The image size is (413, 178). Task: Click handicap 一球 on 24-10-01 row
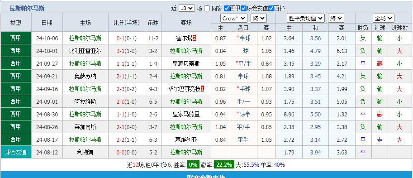pyautogui.click(x=243, y=51)
